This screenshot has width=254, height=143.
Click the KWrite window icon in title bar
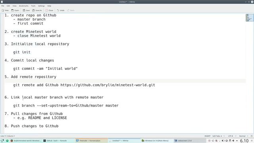point(2,2)
